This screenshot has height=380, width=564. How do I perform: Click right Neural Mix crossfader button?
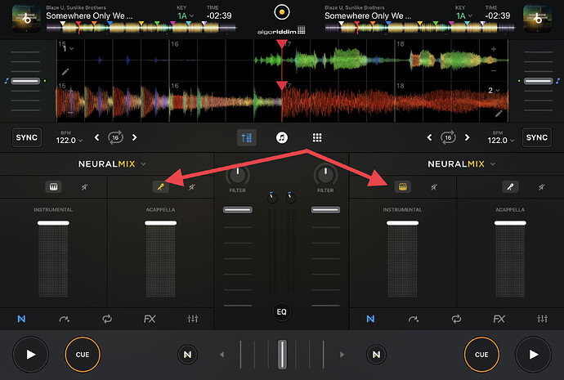376,355
